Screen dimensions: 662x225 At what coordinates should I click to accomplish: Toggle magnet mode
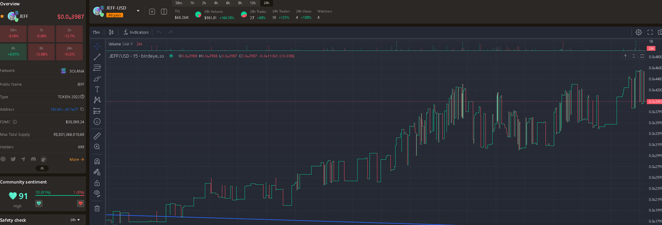[97, 162]
